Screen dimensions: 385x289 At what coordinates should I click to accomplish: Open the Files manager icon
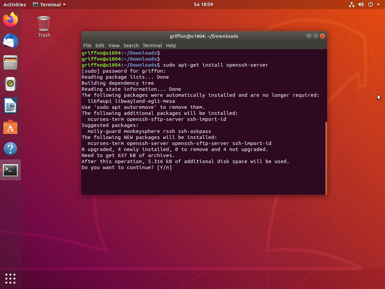(x=10, y=63)
